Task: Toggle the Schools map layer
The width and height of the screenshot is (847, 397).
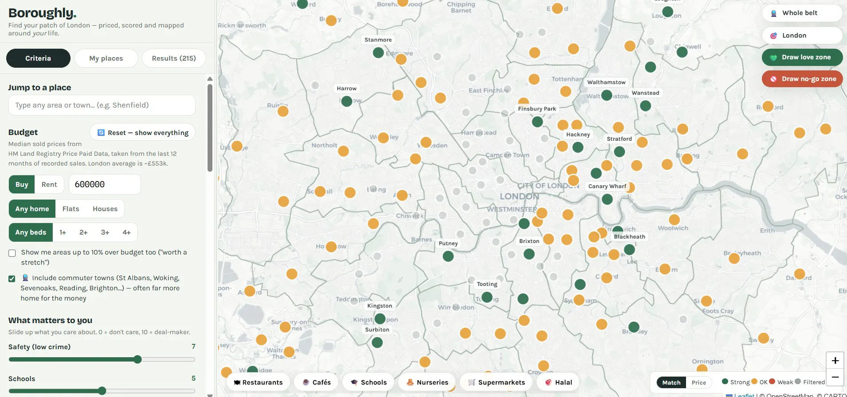Action: click(368, 382)
